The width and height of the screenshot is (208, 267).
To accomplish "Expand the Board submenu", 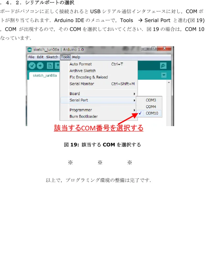I will click(x=99, y=93).
